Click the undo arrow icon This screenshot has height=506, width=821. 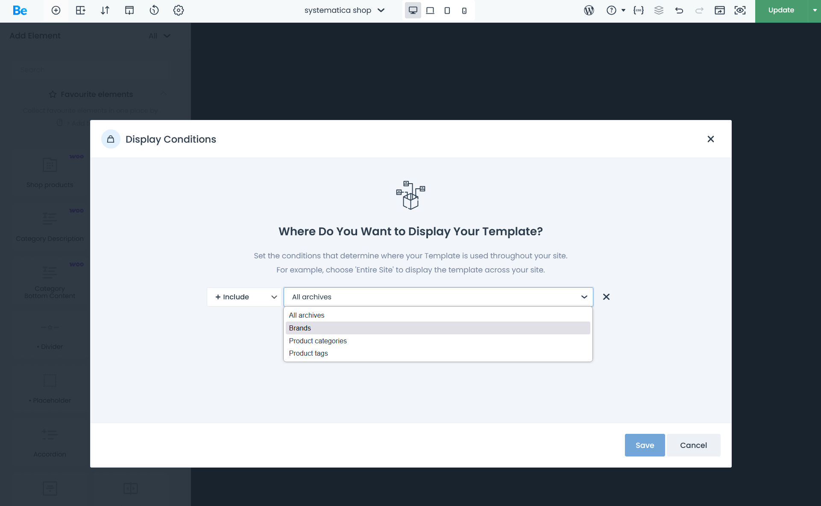point(679,10)
